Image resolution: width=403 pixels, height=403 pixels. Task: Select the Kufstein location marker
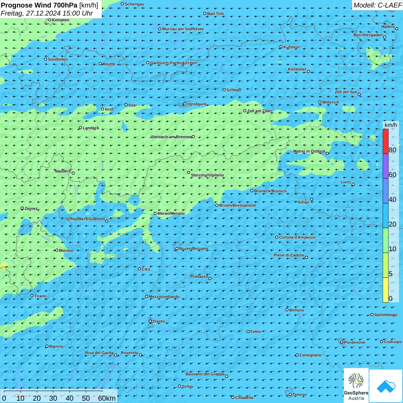coord(281,47)
